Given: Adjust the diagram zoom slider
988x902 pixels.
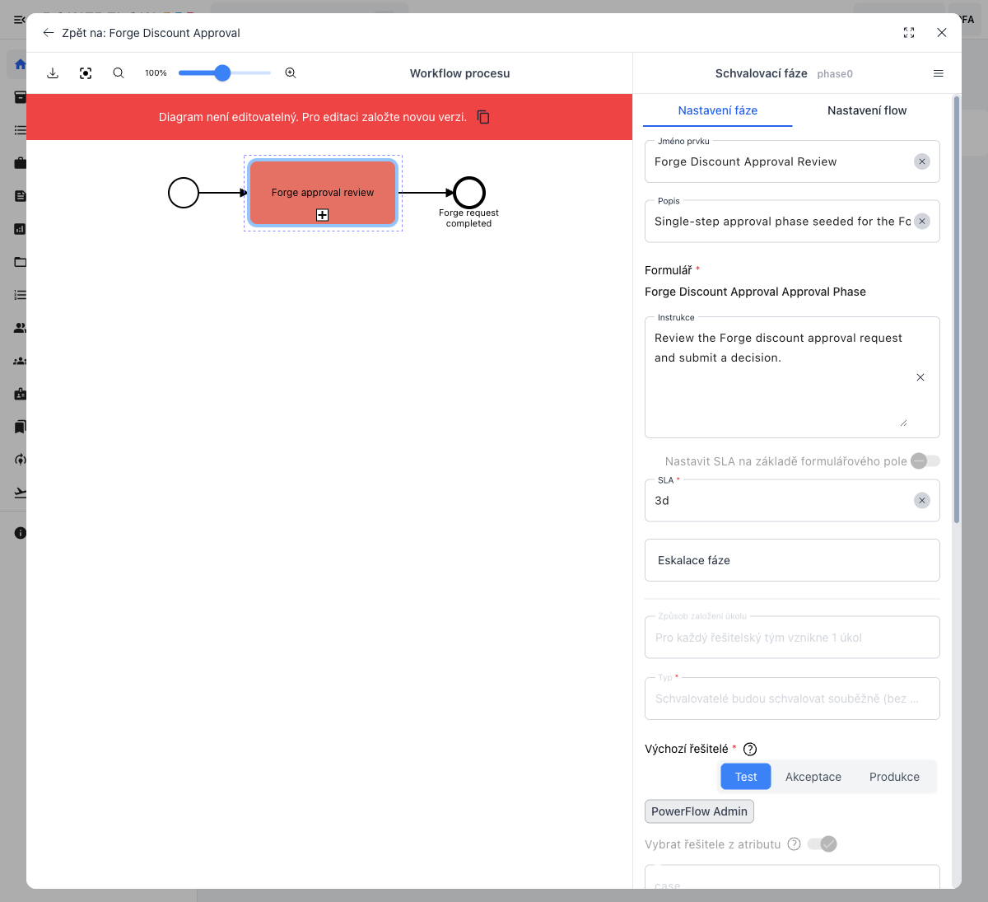Looking at the screenshot, I should pyautogui.click(x=224, y=73).
